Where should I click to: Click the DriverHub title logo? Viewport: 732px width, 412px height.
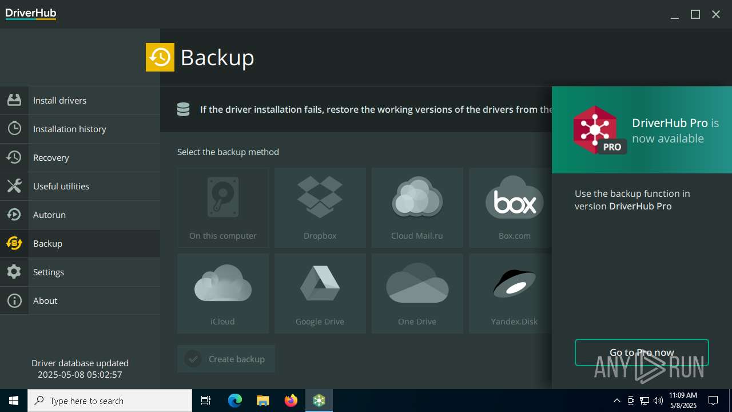point(31,14)
